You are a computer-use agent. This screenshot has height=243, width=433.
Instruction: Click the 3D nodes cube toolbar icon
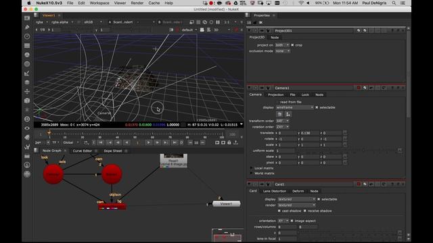pyautogui.click(x=27, y=101)
